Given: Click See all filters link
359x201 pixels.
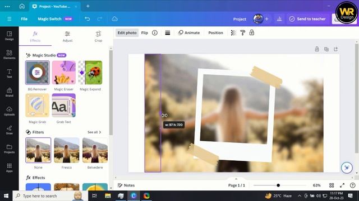Looking at the screenshot, I should pyautogui.click(x=94, y=132).
